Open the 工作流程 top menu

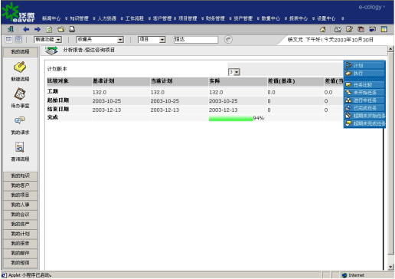[135, 18]
